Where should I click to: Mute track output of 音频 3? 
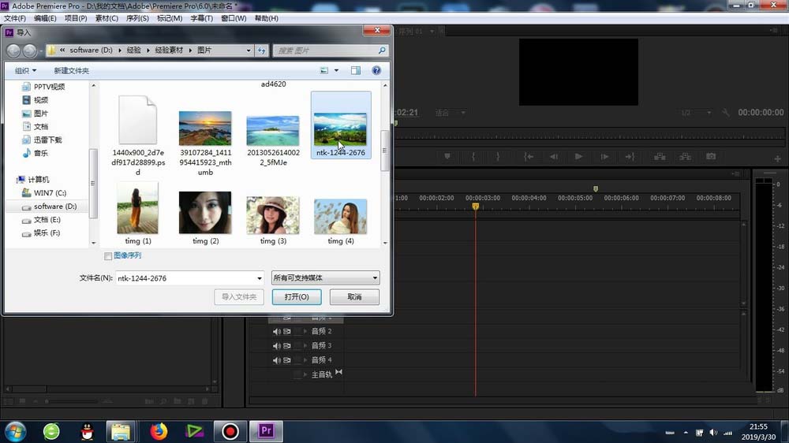[276, 346]
